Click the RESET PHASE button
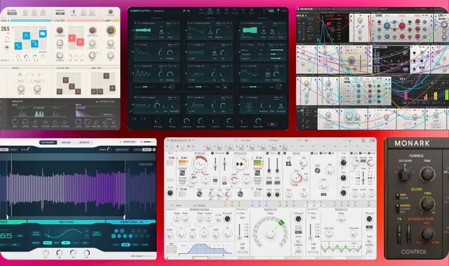Image resolution: width=449 pixels, height=266 pixels. click(x=122, y=149)
